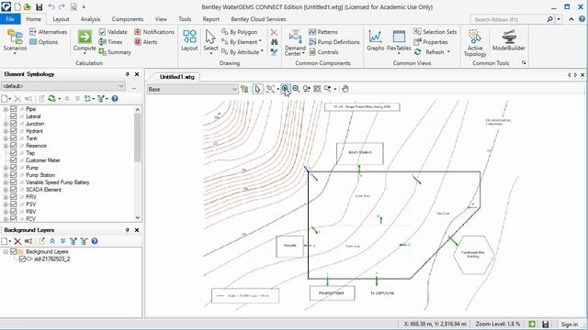Viewport: 588px width, 330px height.
Task: Toggle the Pump Station checkbox
Action: click(x=14, y=175)
